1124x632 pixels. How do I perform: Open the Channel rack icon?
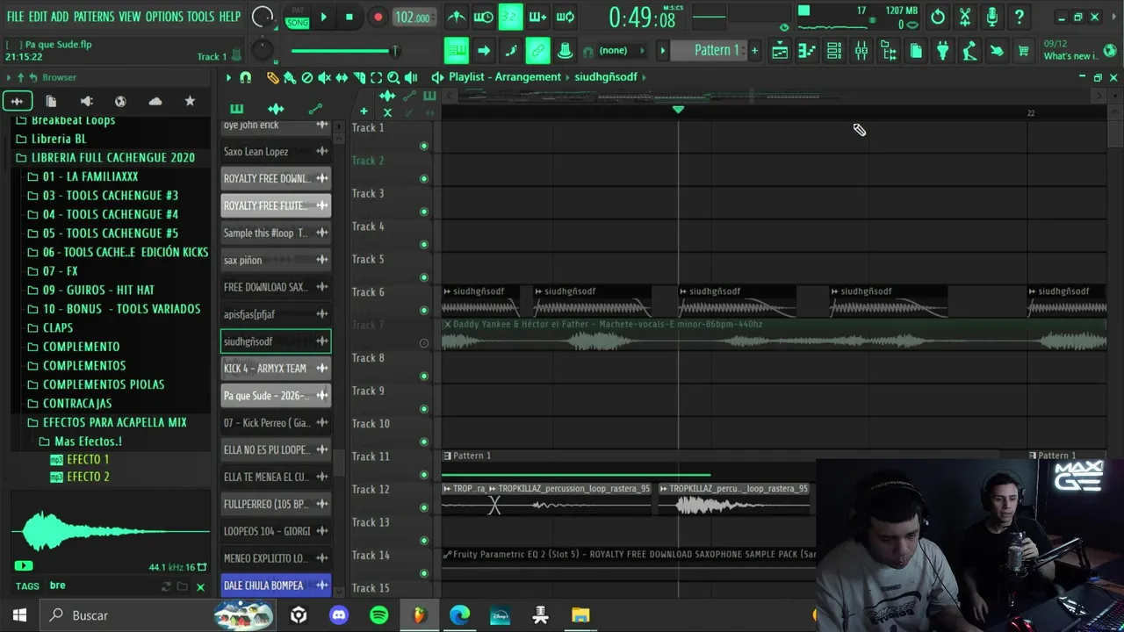click(834, 51)
